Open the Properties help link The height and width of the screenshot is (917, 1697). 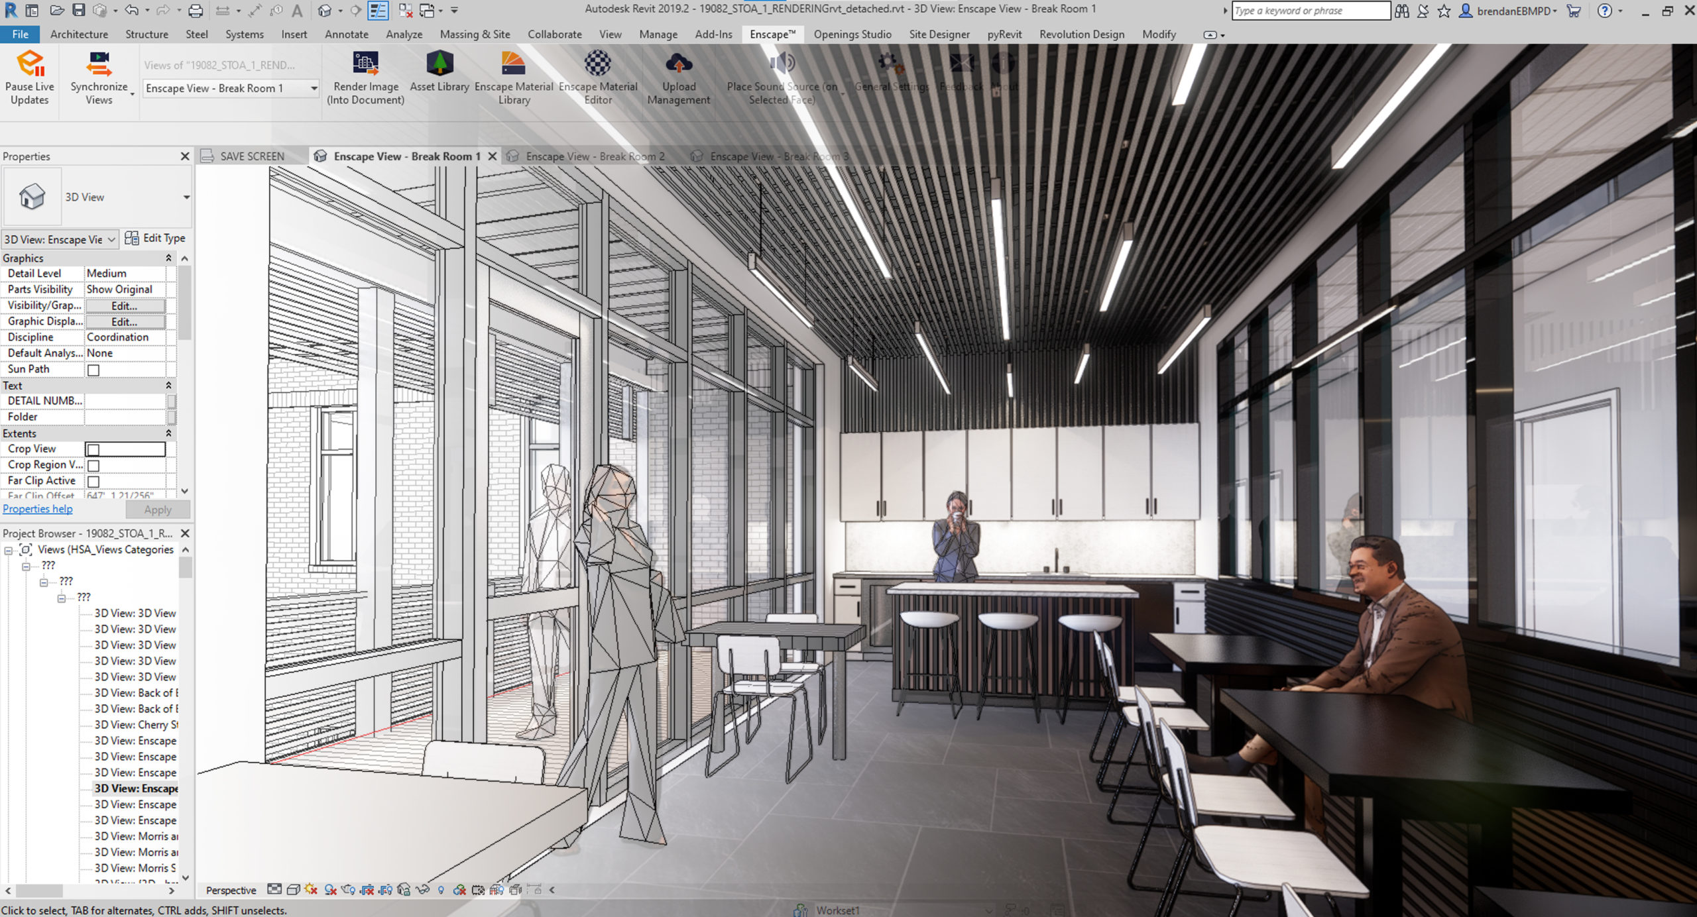point(37,509)
